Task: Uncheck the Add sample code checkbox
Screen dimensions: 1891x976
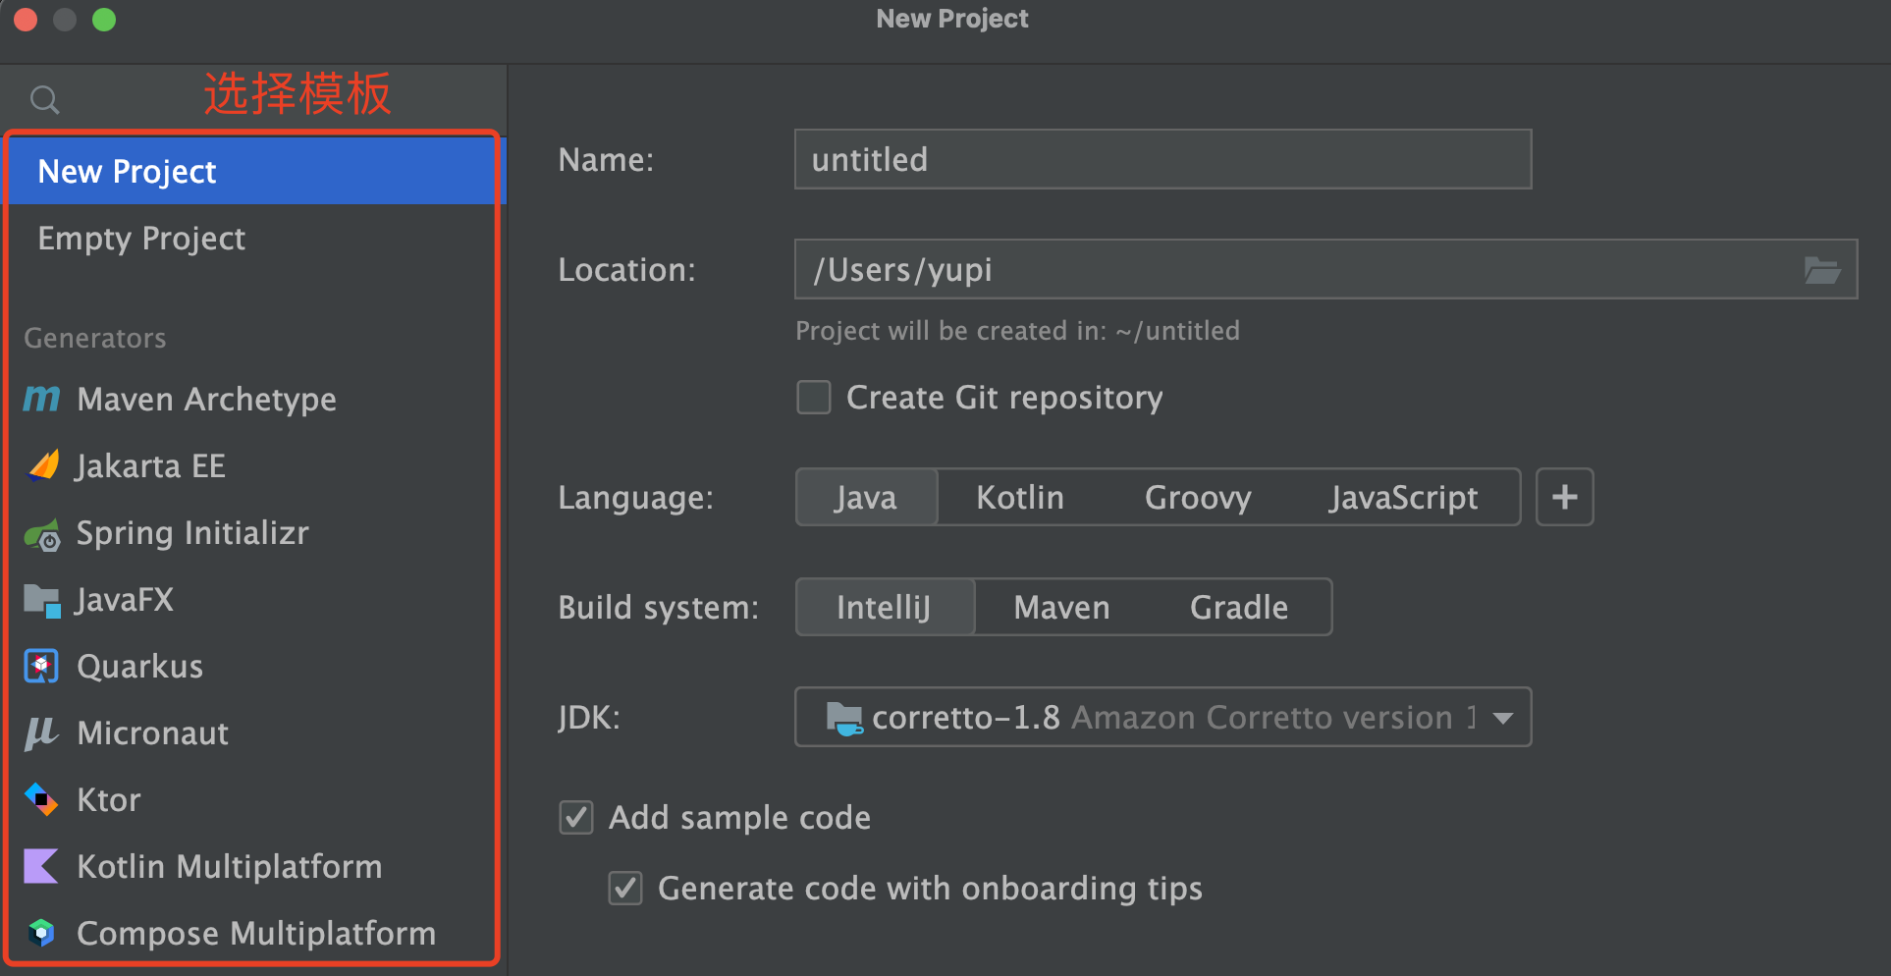Action: tap(576, 817)
